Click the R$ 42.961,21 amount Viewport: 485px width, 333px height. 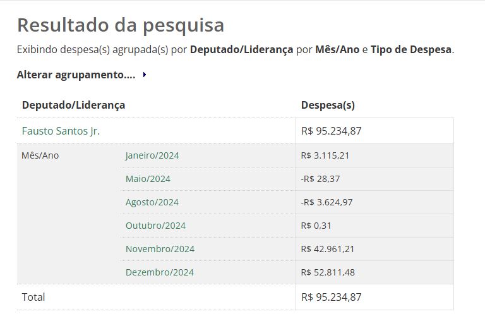328,249
